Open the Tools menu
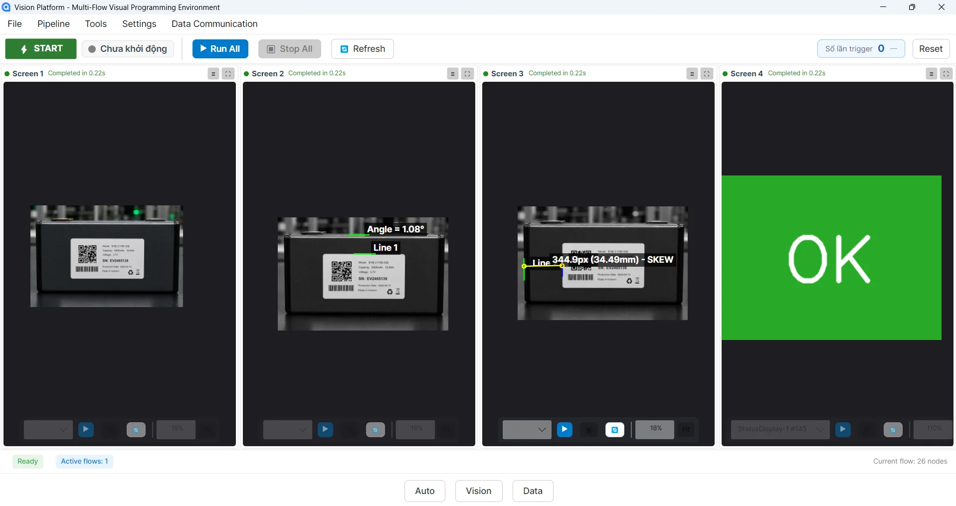This screenshot has height=506, width=956. [x=96, y=24]
